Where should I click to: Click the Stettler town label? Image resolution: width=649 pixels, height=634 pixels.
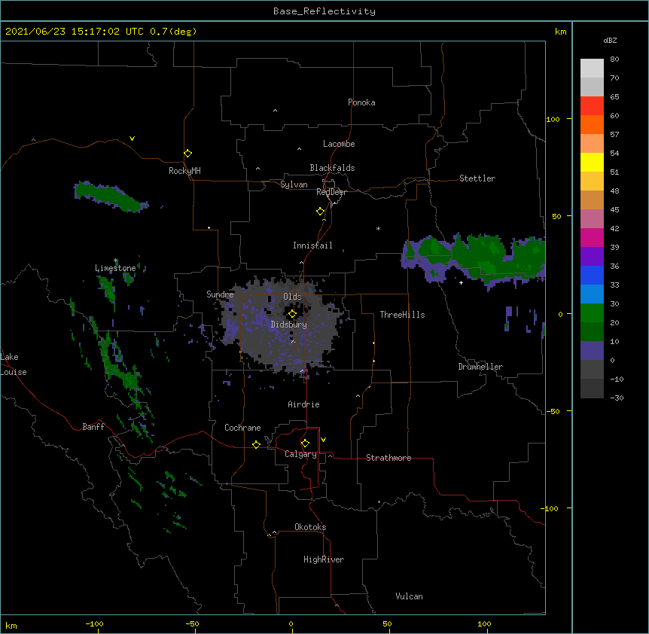[x=477, y=178]
